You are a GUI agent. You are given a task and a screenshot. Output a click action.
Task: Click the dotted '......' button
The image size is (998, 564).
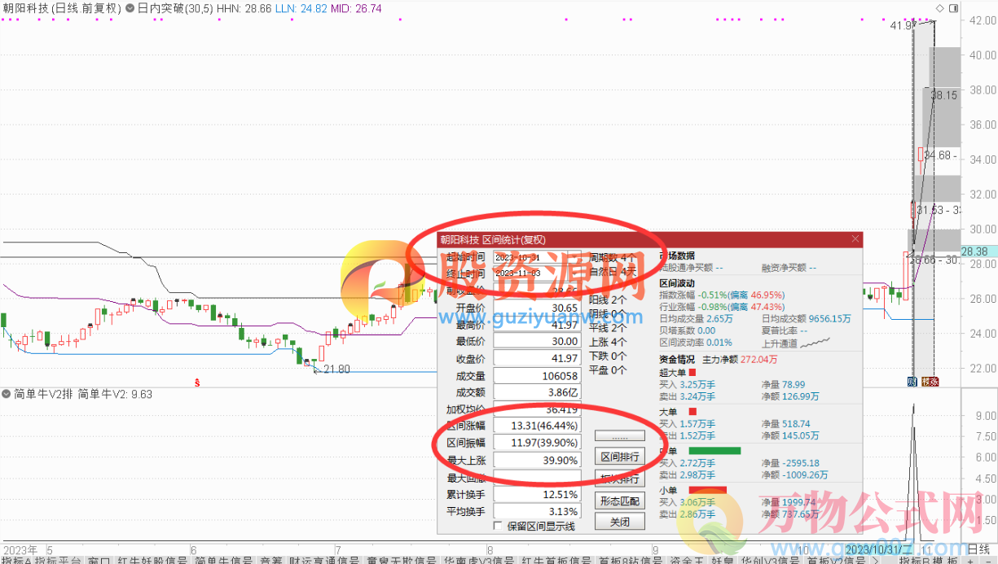620,437
